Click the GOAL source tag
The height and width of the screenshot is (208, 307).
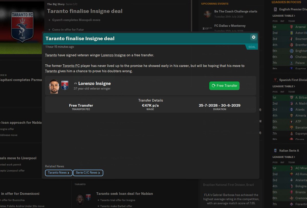click(x=252, y=47)
